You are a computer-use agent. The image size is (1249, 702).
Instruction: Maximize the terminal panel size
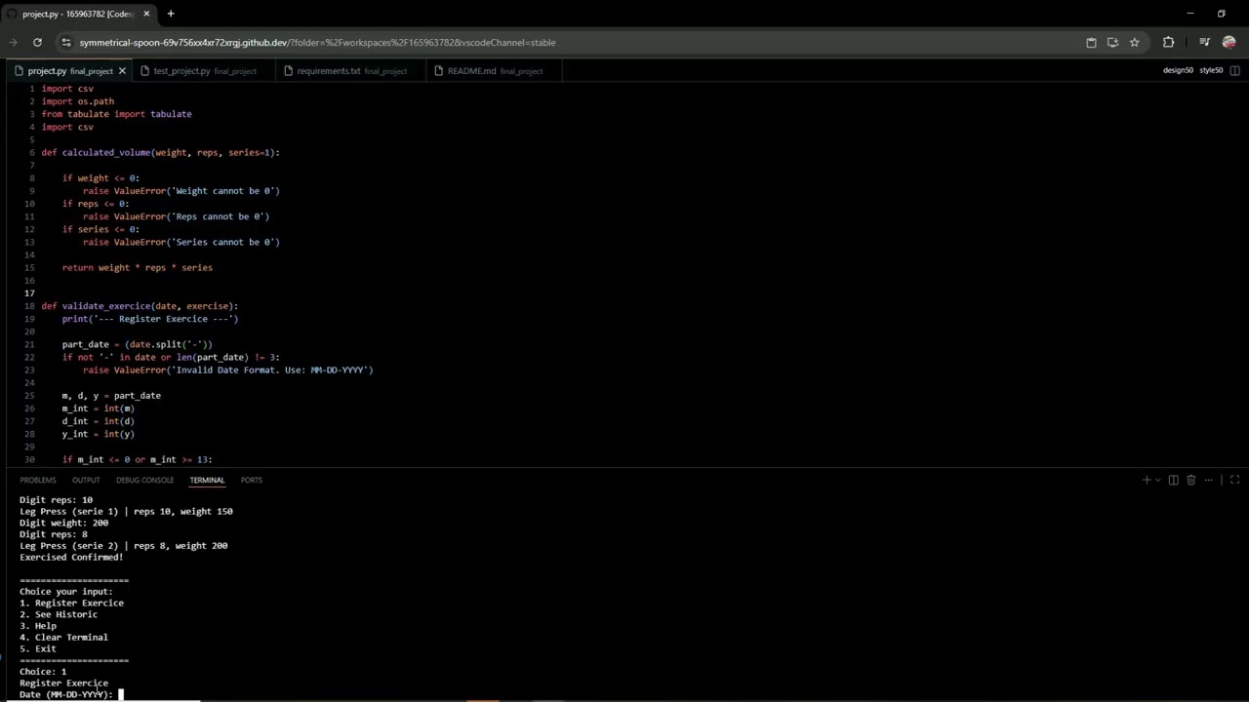1234,480
